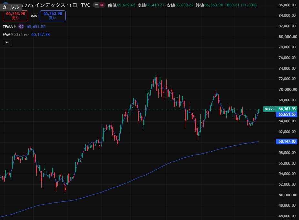Click the 50,000.00 price scale label
This screenshot has height=220, width=299.
click(288, 195)
